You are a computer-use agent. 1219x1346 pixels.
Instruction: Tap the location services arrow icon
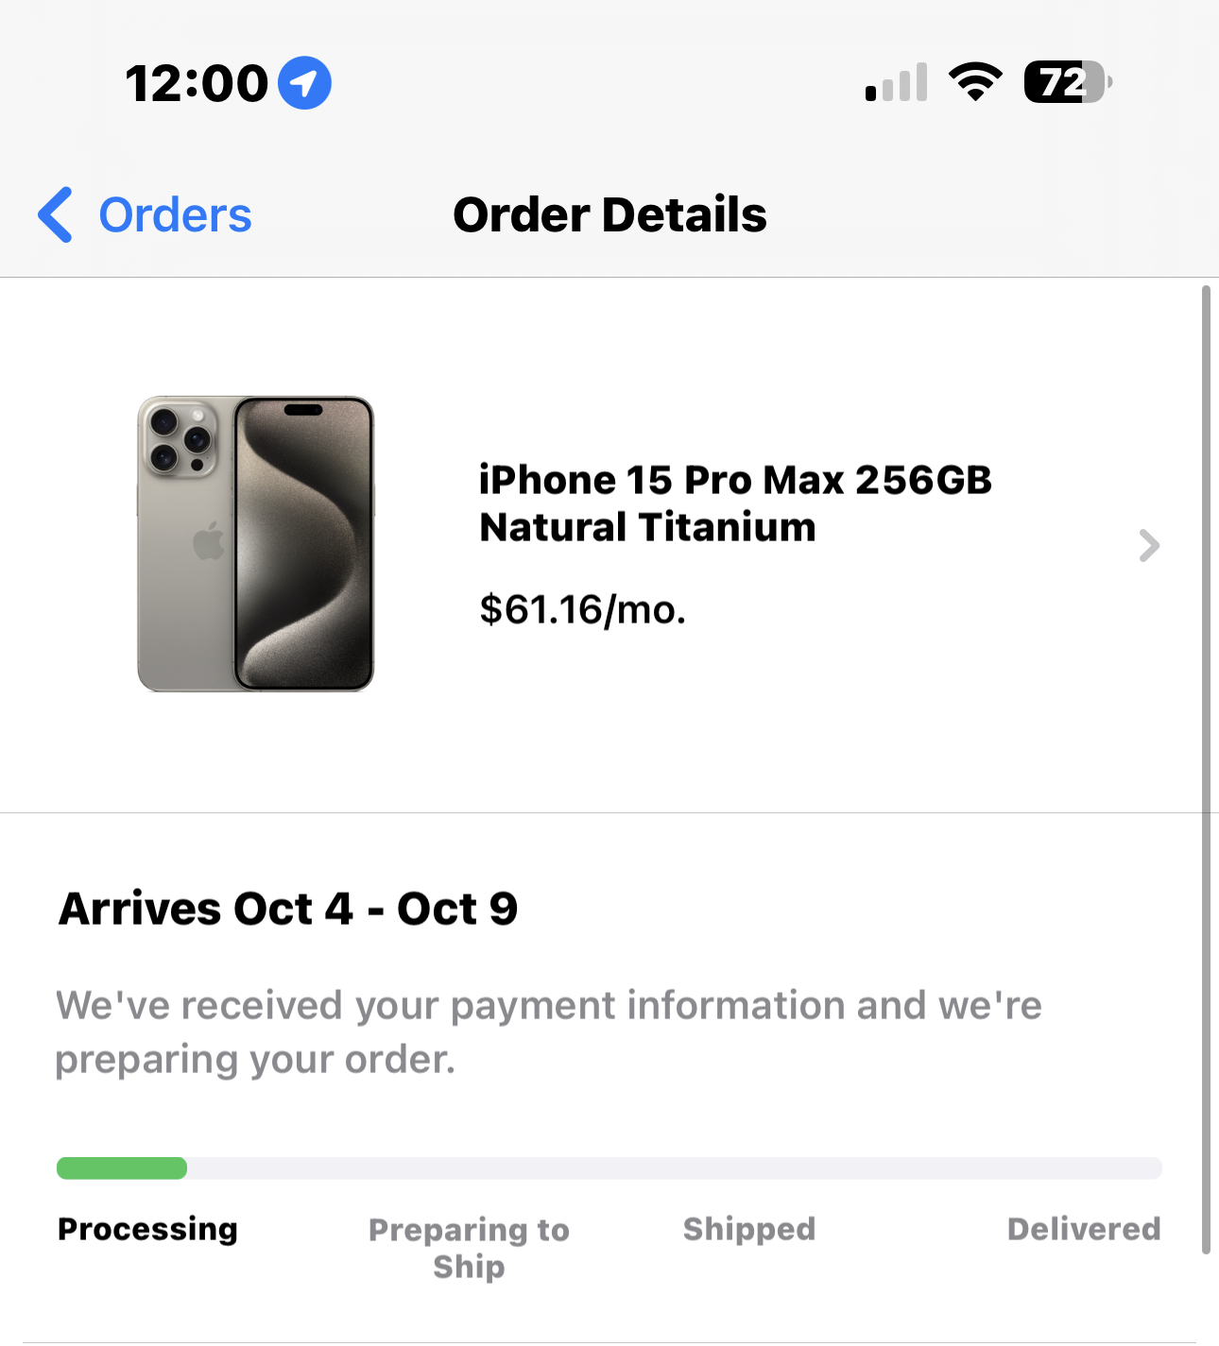[x=304, y=83]
